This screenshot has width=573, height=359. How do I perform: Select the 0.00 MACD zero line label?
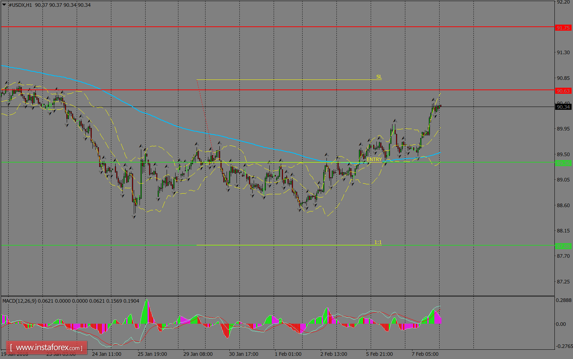560,323
